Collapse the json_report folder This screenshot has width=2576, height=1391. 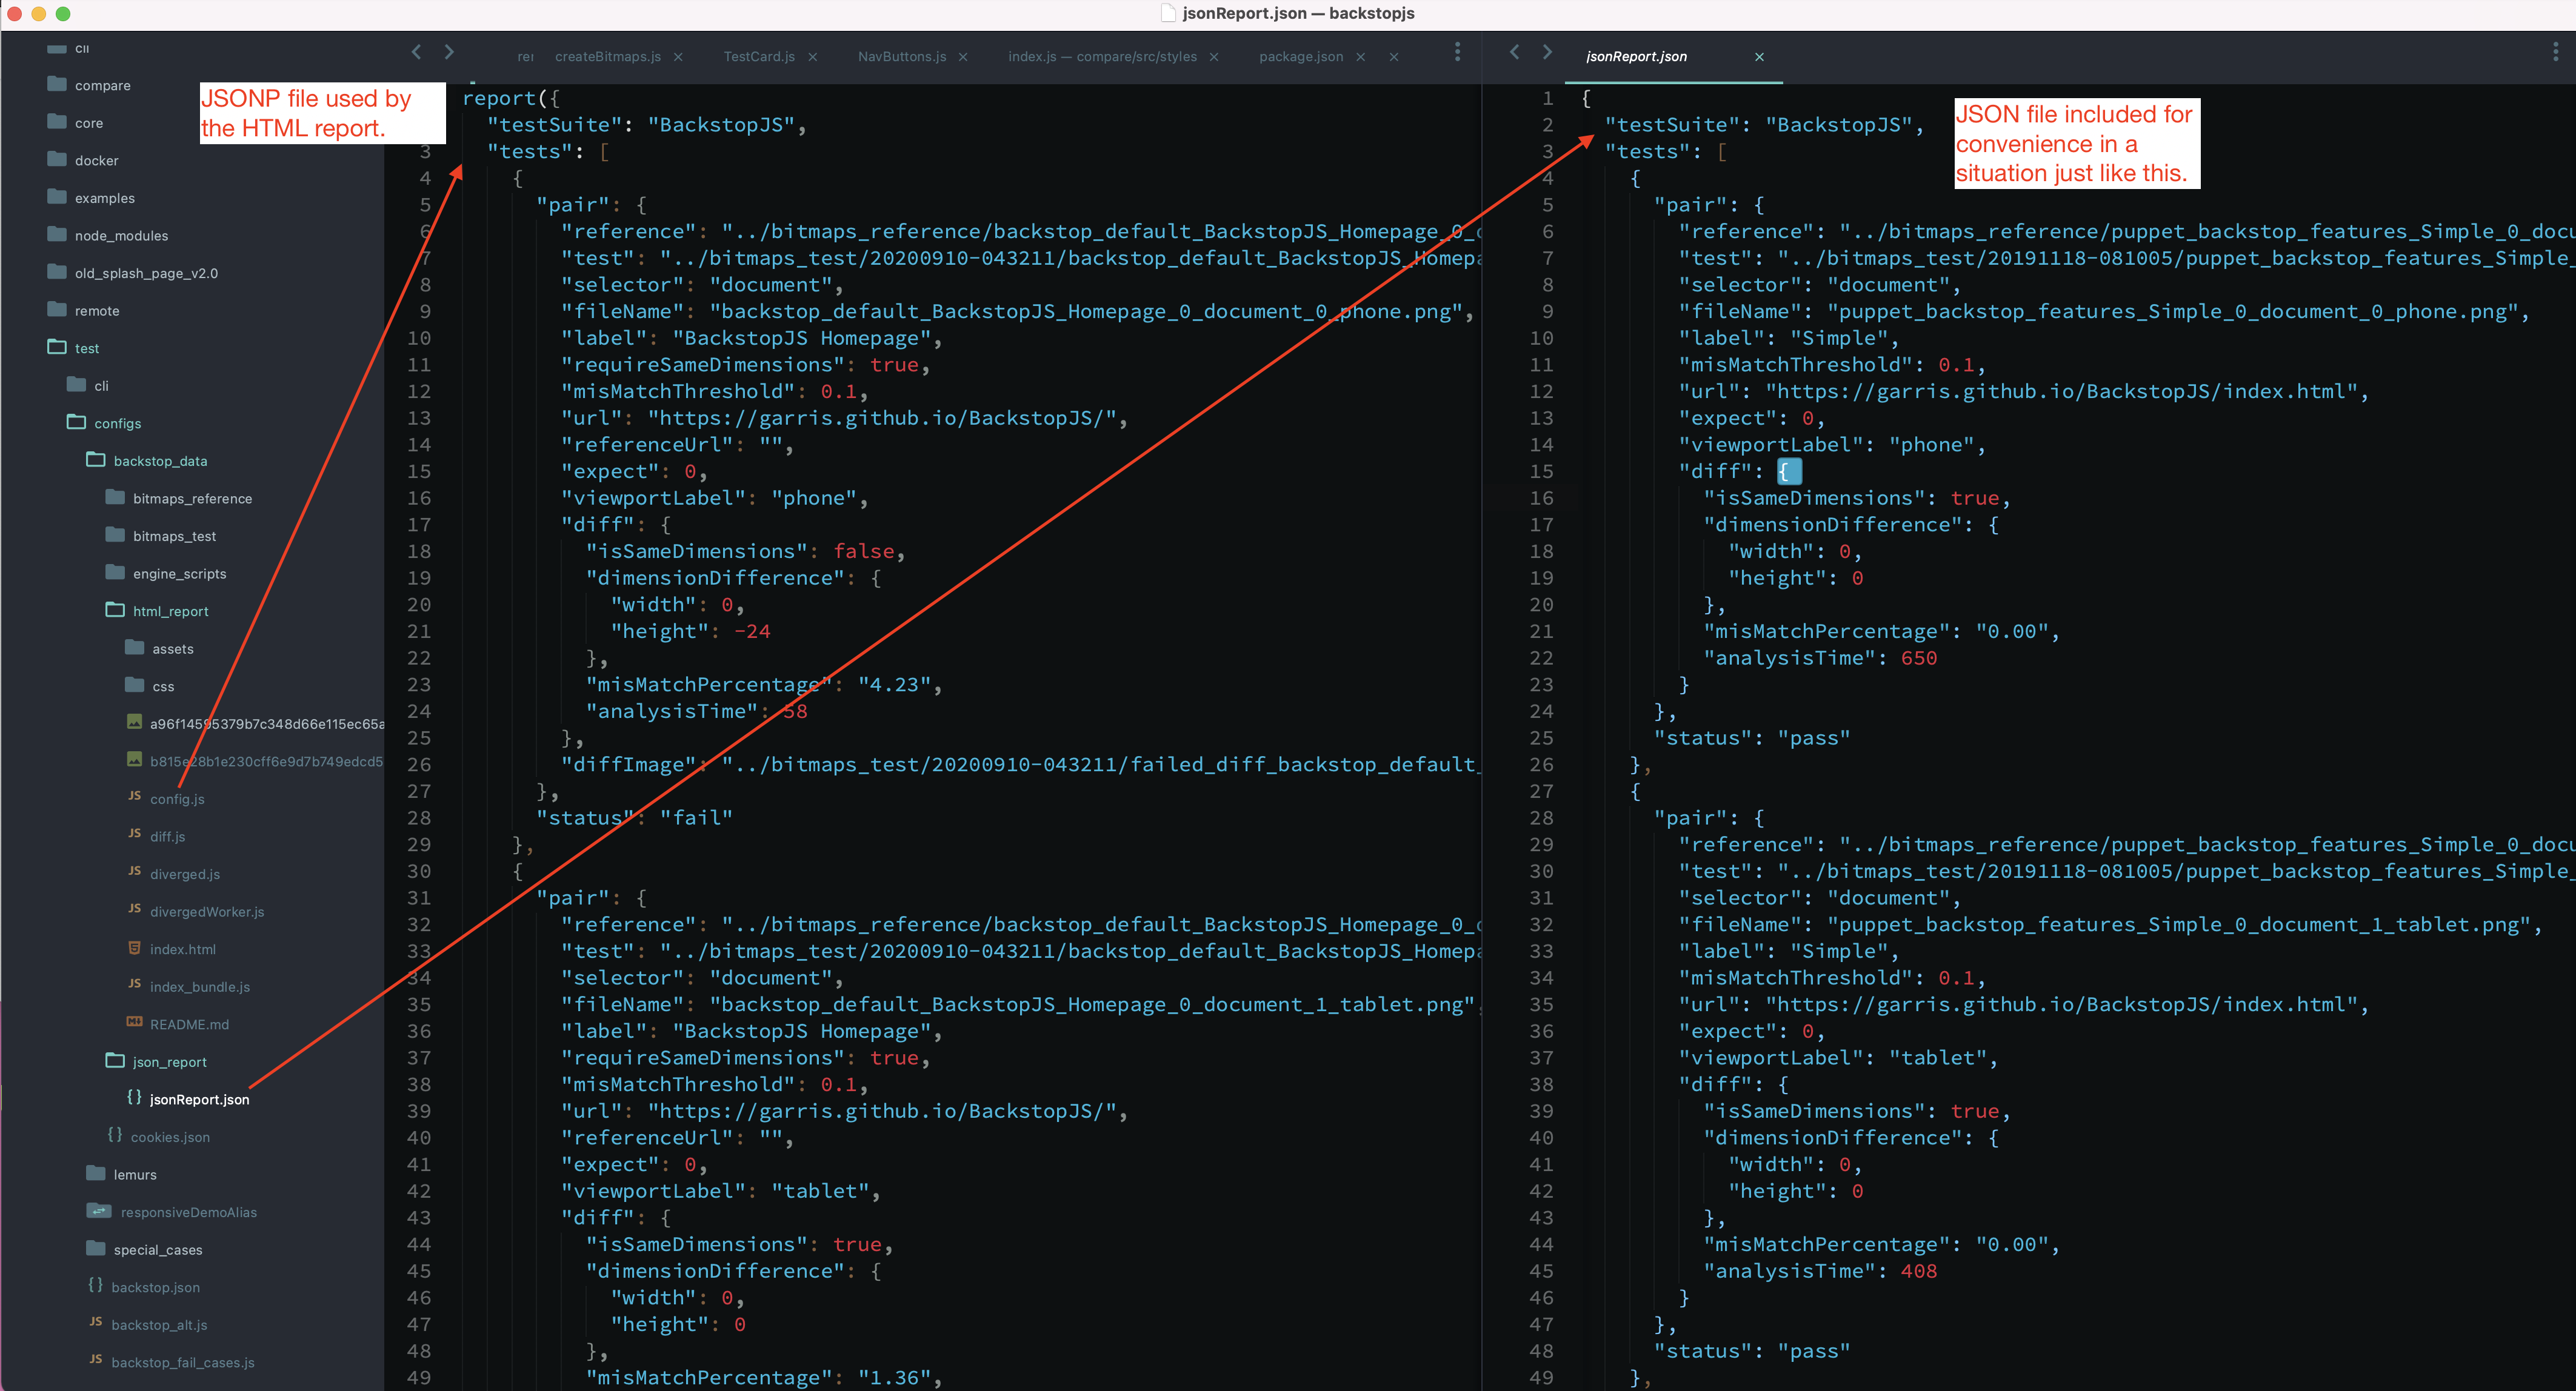(169, 1062)
